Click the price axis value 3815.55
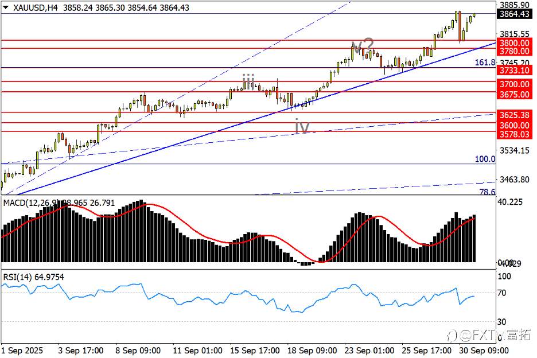The width and height of the screenshot is (537, 358). (x=515, y=34)
